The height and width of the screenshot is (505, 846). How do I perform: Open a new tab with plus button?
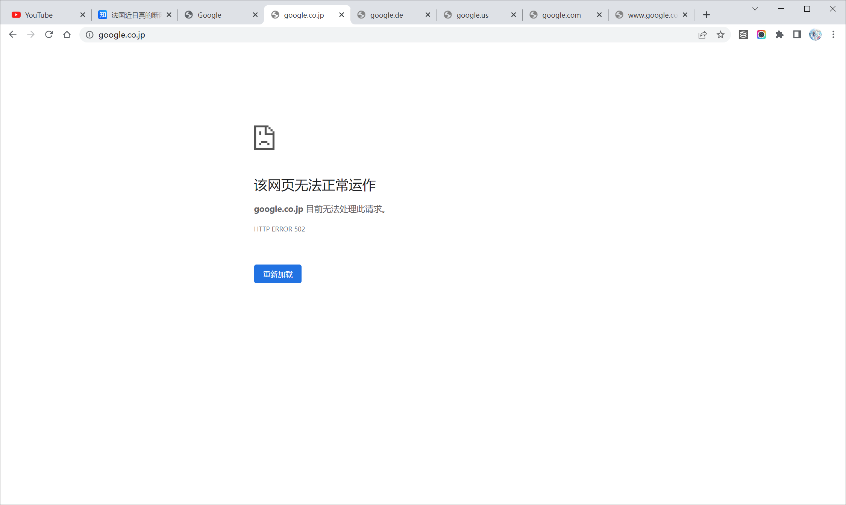coord(707,15)
